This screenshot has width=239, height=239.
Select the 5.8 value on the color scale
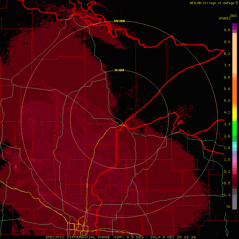227,89
